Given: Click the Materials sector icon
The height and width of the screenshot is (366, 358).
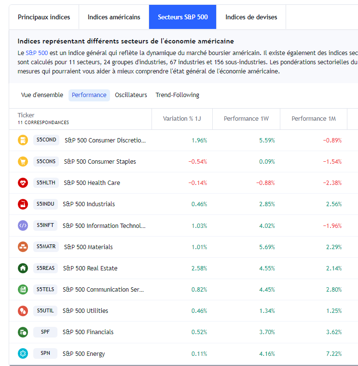Looking at the screenshot, I should point(23,247).
